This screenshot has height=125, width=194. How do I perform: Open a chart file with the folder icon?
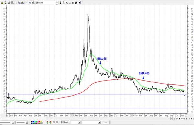click(x=2, y=3)
